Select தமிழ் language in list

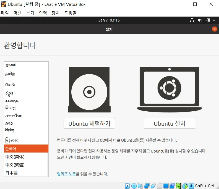click(26, 74)
